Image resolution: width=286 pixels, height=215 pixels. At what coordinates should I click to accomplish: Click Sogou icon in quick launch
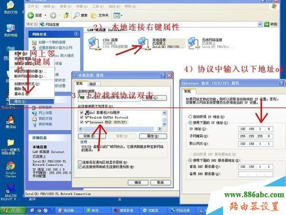pos(45,210)
